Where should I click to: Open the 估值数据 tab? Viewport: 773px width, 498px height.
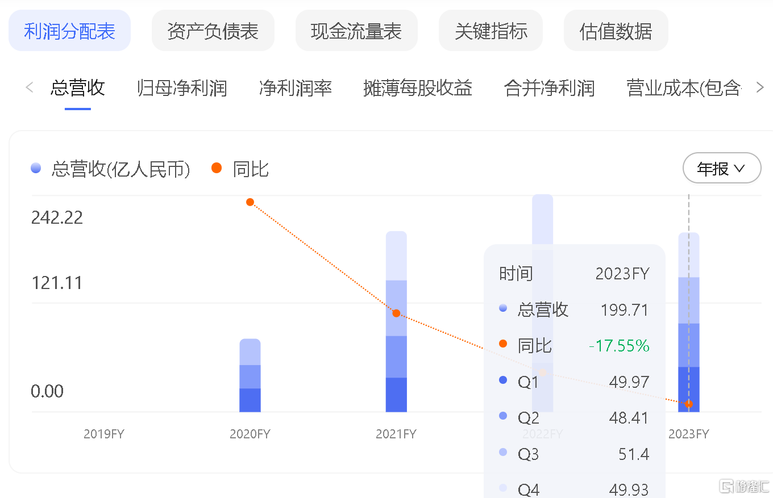click(616, 31)
